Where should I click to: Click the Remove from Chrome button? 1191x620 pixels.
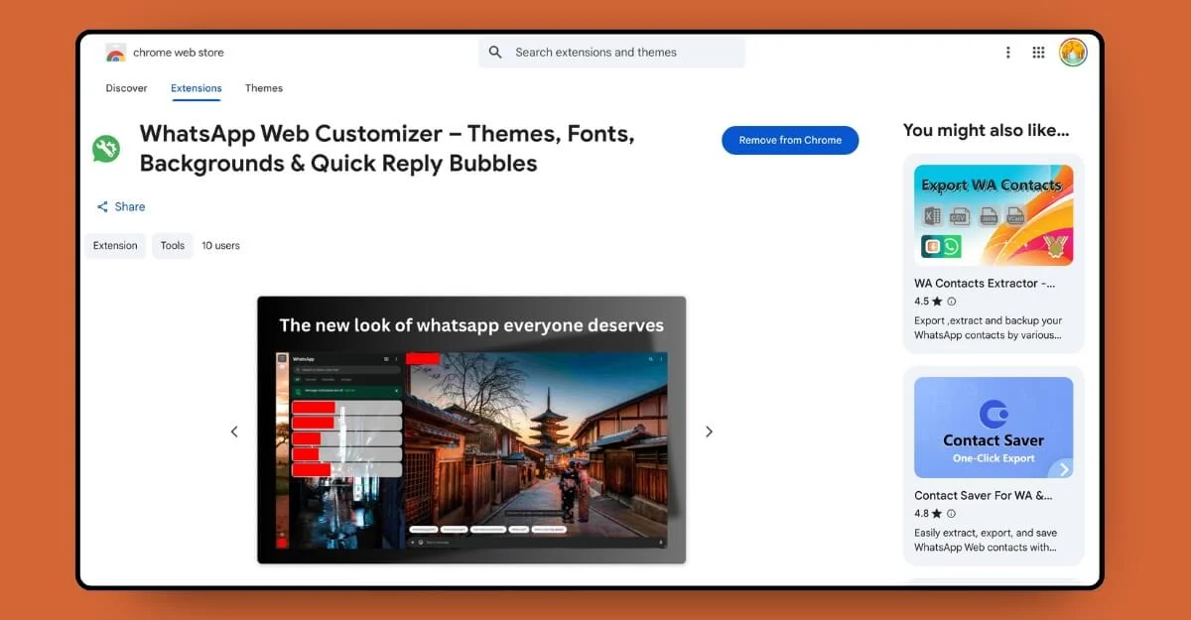[x=789, y=140]
